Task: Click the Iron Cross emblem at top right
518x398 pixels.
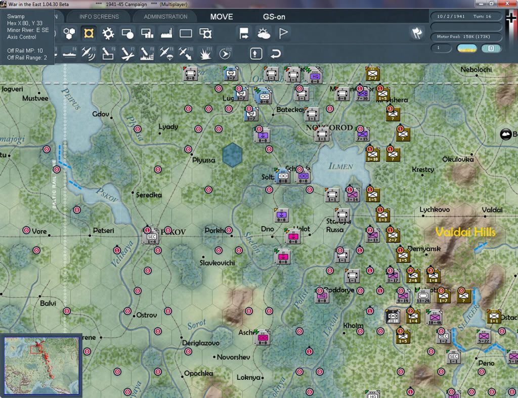Action: [x=511, y=19]
